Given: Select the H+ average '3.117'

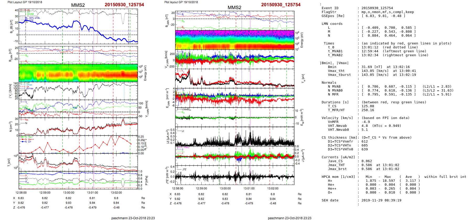Looking at the screenshot, I should 411,181.
